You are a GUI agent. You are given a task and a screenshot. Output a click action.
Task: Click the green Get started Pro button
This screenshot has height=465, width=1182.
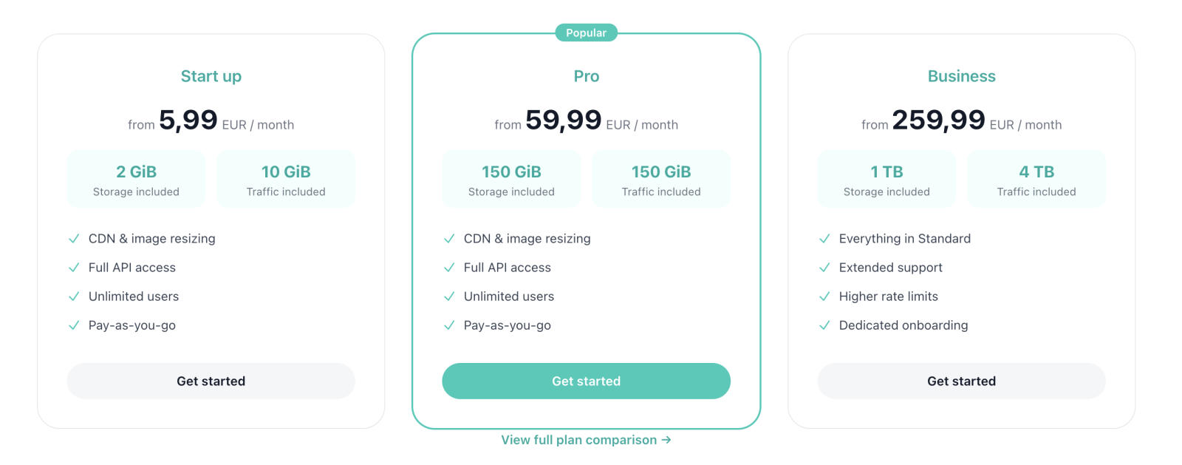click(586, 381)
